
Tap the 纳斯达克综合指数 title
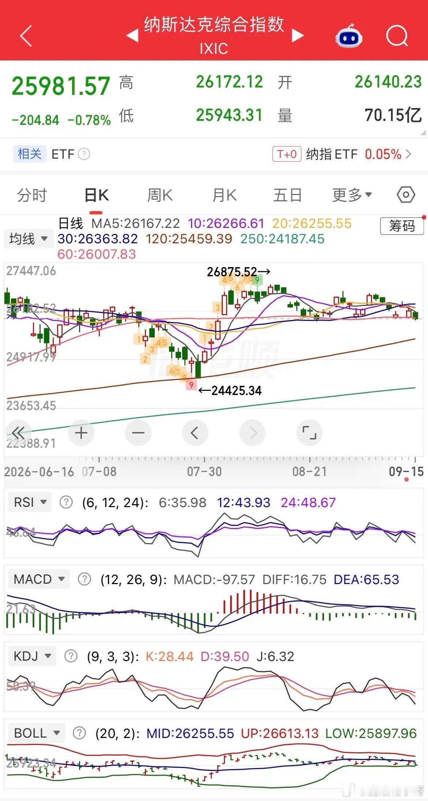click(x=214, y=25)
